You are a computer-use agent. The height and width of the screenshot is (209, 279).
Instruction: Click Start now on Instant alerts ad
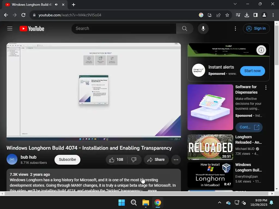(x=252, y=71)
